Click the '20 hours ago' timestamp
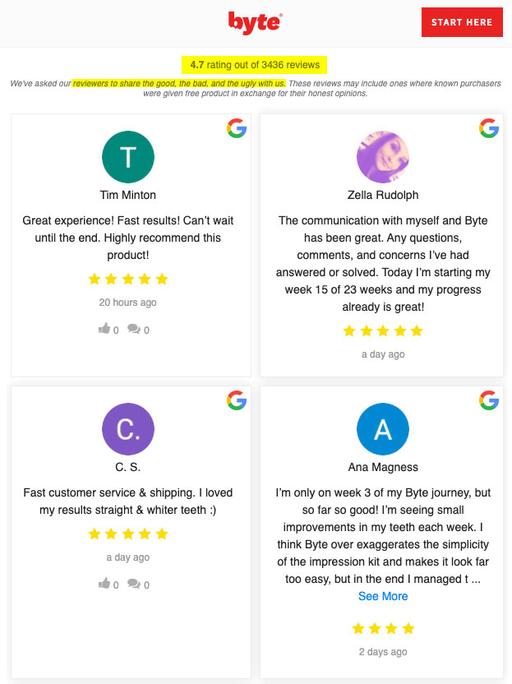512x684 pixels. (127, 303)
